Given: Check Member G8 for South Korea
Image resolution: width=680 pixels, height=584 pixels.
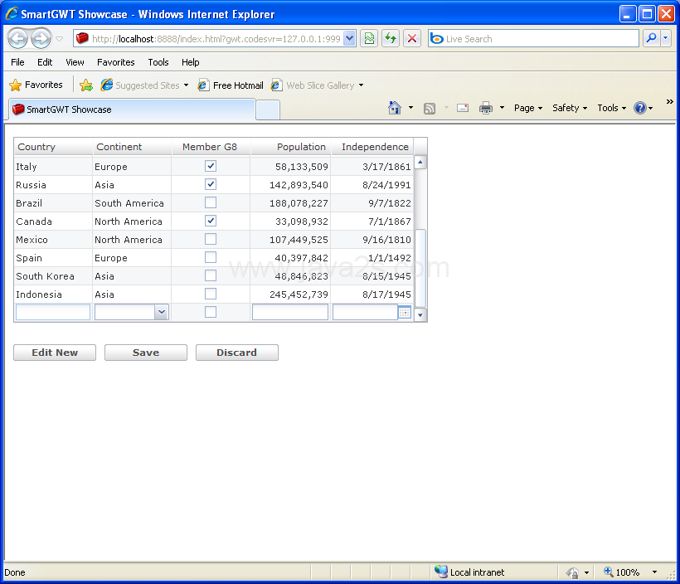Looking at the screenshot, I should (211, 275).
